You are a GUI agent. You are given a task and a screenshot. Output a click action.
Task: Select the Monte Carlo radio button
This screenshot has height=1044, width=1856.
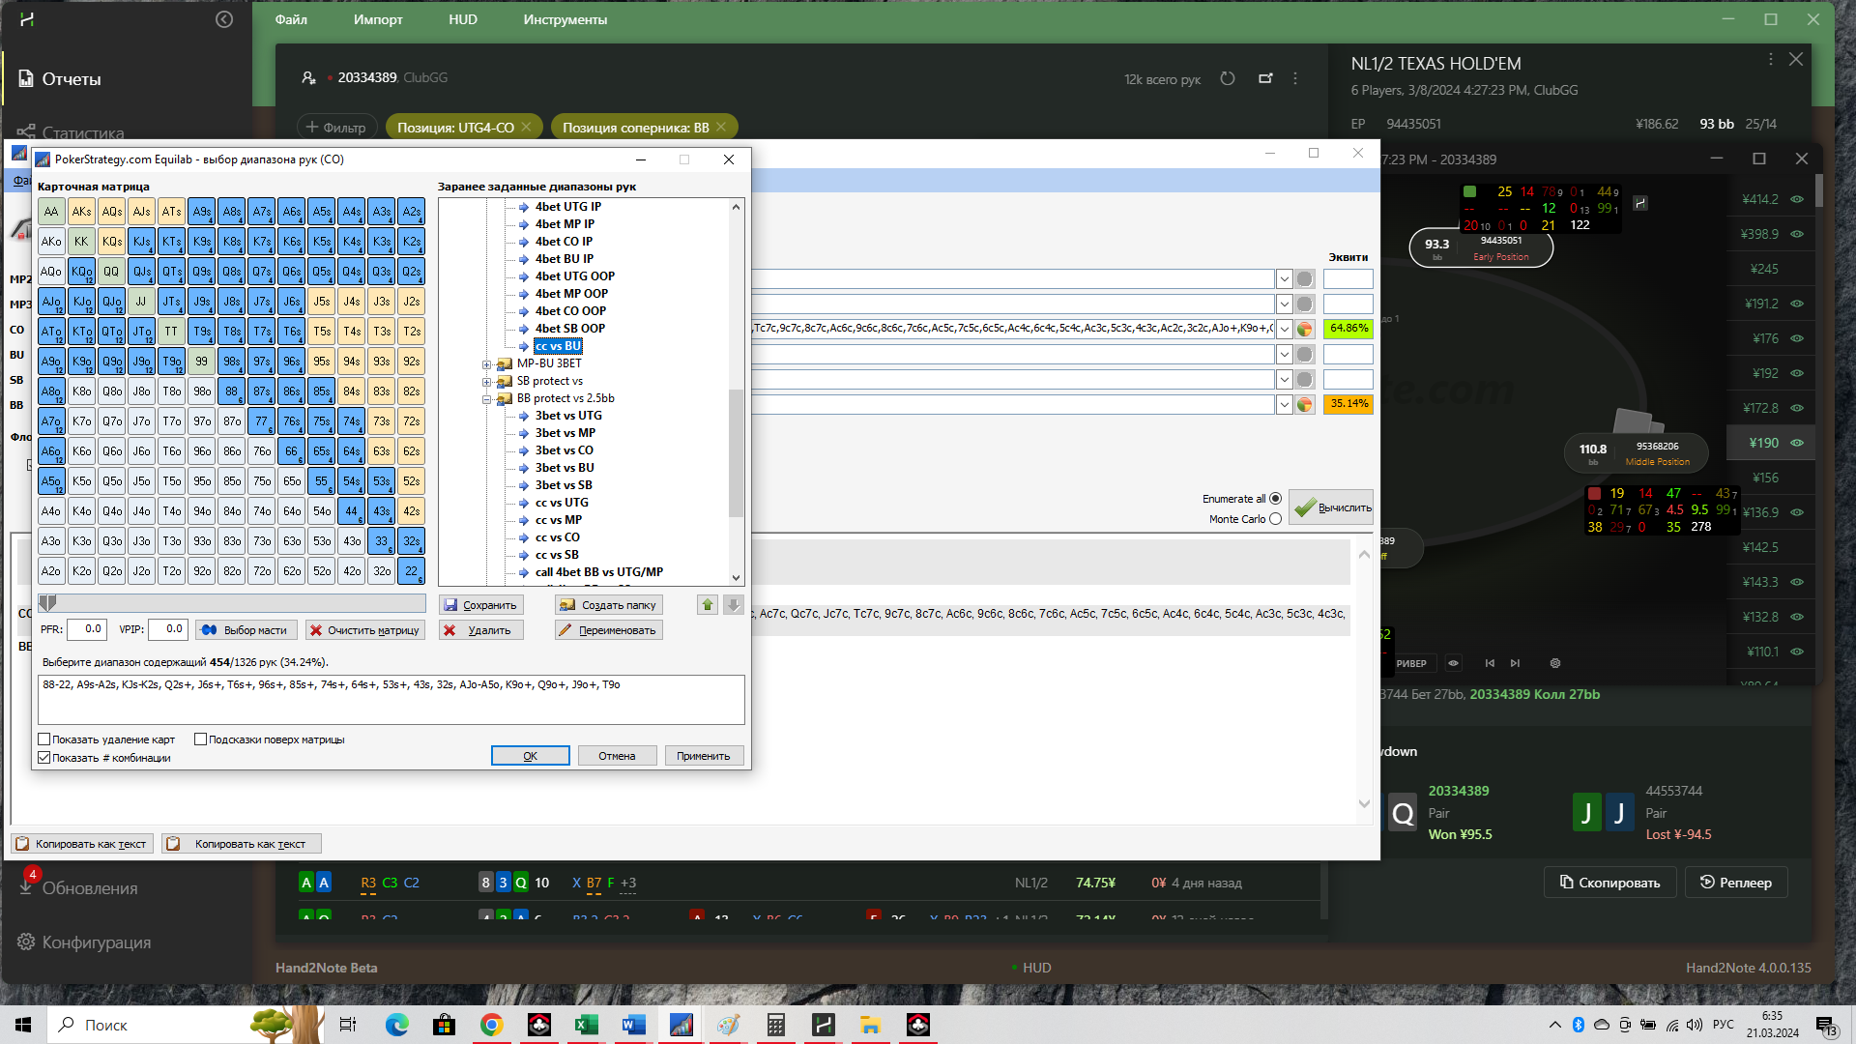(x=1275, y=519)
